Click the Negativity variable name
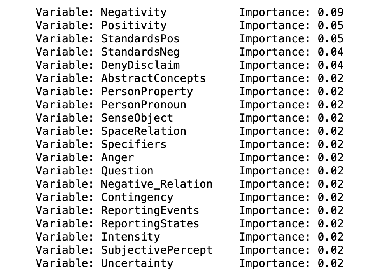This screenshot has width=368, height=272. pos(133,12)
